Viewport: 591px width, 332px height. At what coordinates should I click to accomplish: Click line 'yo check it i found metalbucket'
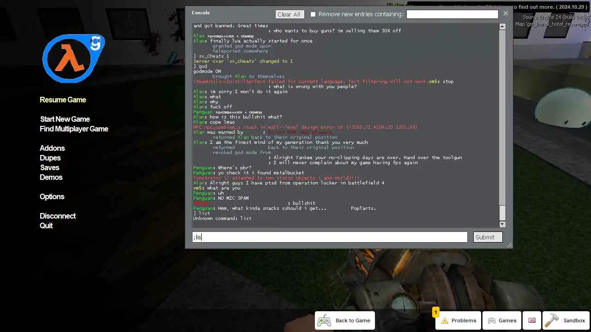tap(248, 173)
